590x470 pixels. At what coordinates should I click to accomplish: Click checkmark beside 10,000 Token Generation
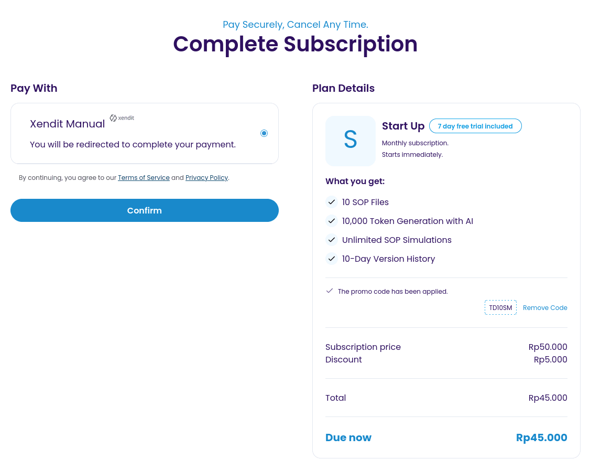(x=331, y=221)
